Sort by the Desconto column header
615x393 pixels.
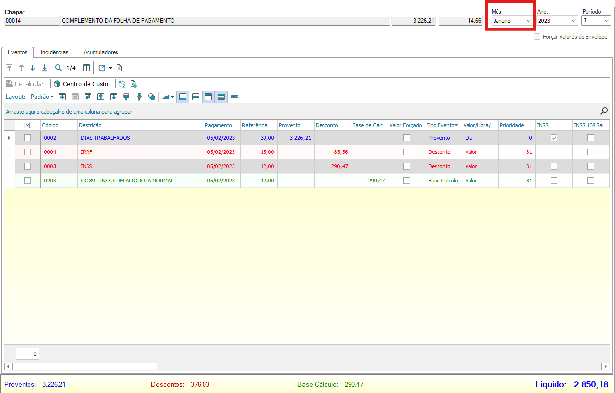pyautogui.click(x=332, y=125)
